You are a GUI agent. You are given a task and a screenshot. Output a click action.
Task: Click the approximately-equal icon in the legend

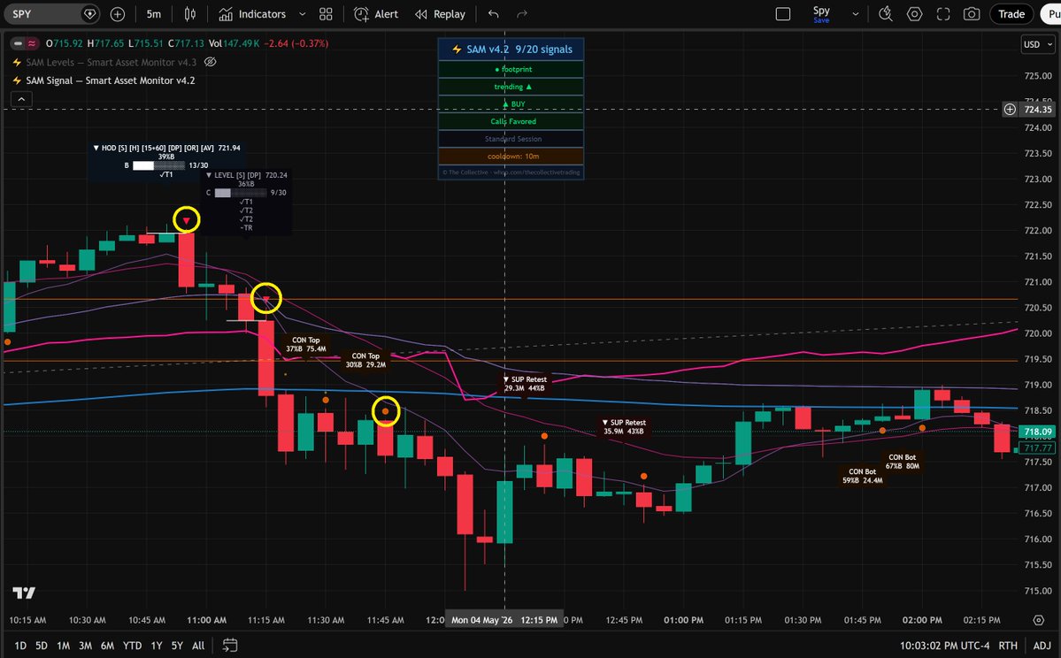[32, 43]
